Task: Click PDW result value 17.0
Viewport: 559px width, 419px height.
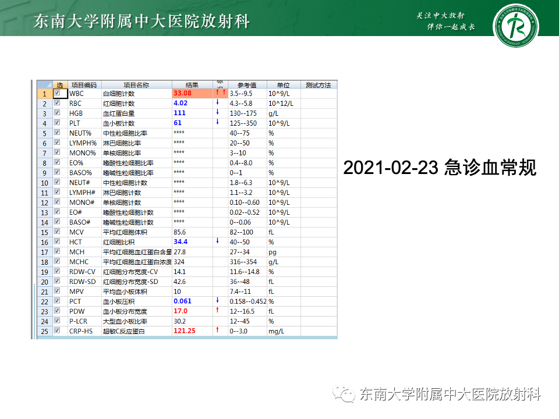Action: pyautogui.click(x=181, y=311)
